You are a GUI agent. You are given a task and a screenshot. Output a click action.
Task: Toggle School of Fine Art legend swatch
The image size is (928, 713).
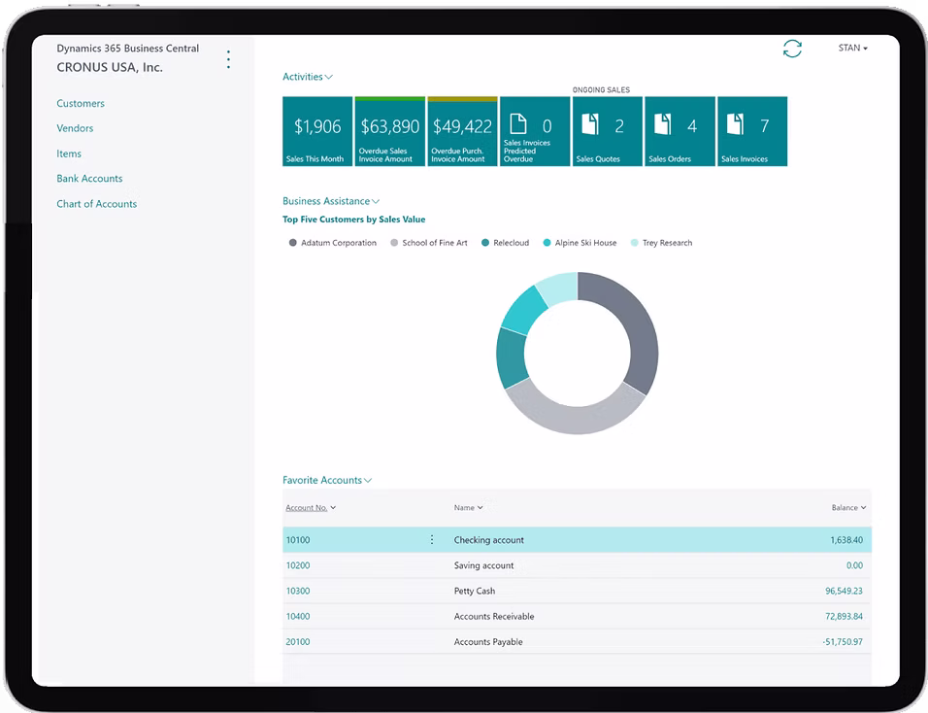(394, 243)
